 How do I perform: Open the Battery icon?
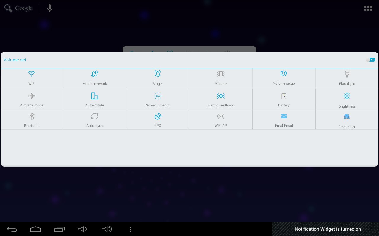(284, 96)
